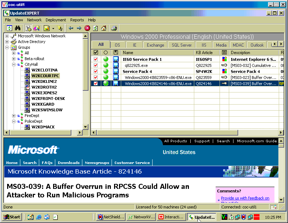Click the Active Directory tree icon

[14, 42]
